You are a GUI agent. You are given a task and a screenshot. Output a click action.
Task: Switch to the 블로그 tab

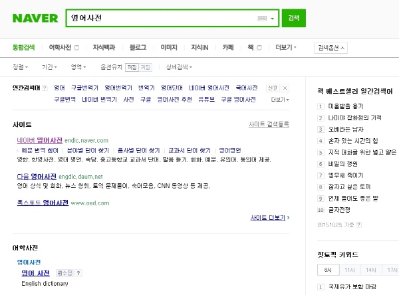tap(138, 48)
